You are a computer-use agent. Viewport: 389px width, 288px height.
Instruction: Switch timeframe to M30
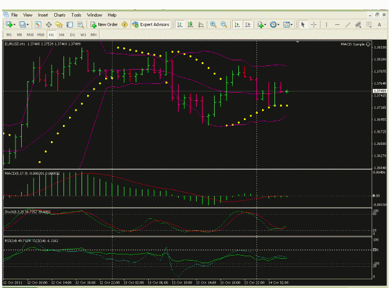[x=40, y=35]
